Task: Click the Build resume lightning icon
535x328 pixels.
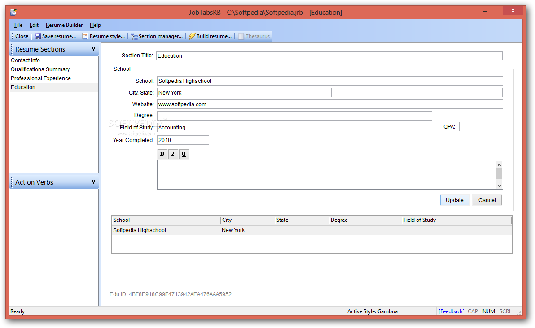Action: (192, 36)
